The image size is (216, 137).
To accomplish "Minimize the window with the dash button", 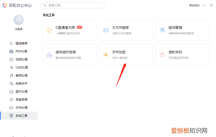I will coord(204,5).
